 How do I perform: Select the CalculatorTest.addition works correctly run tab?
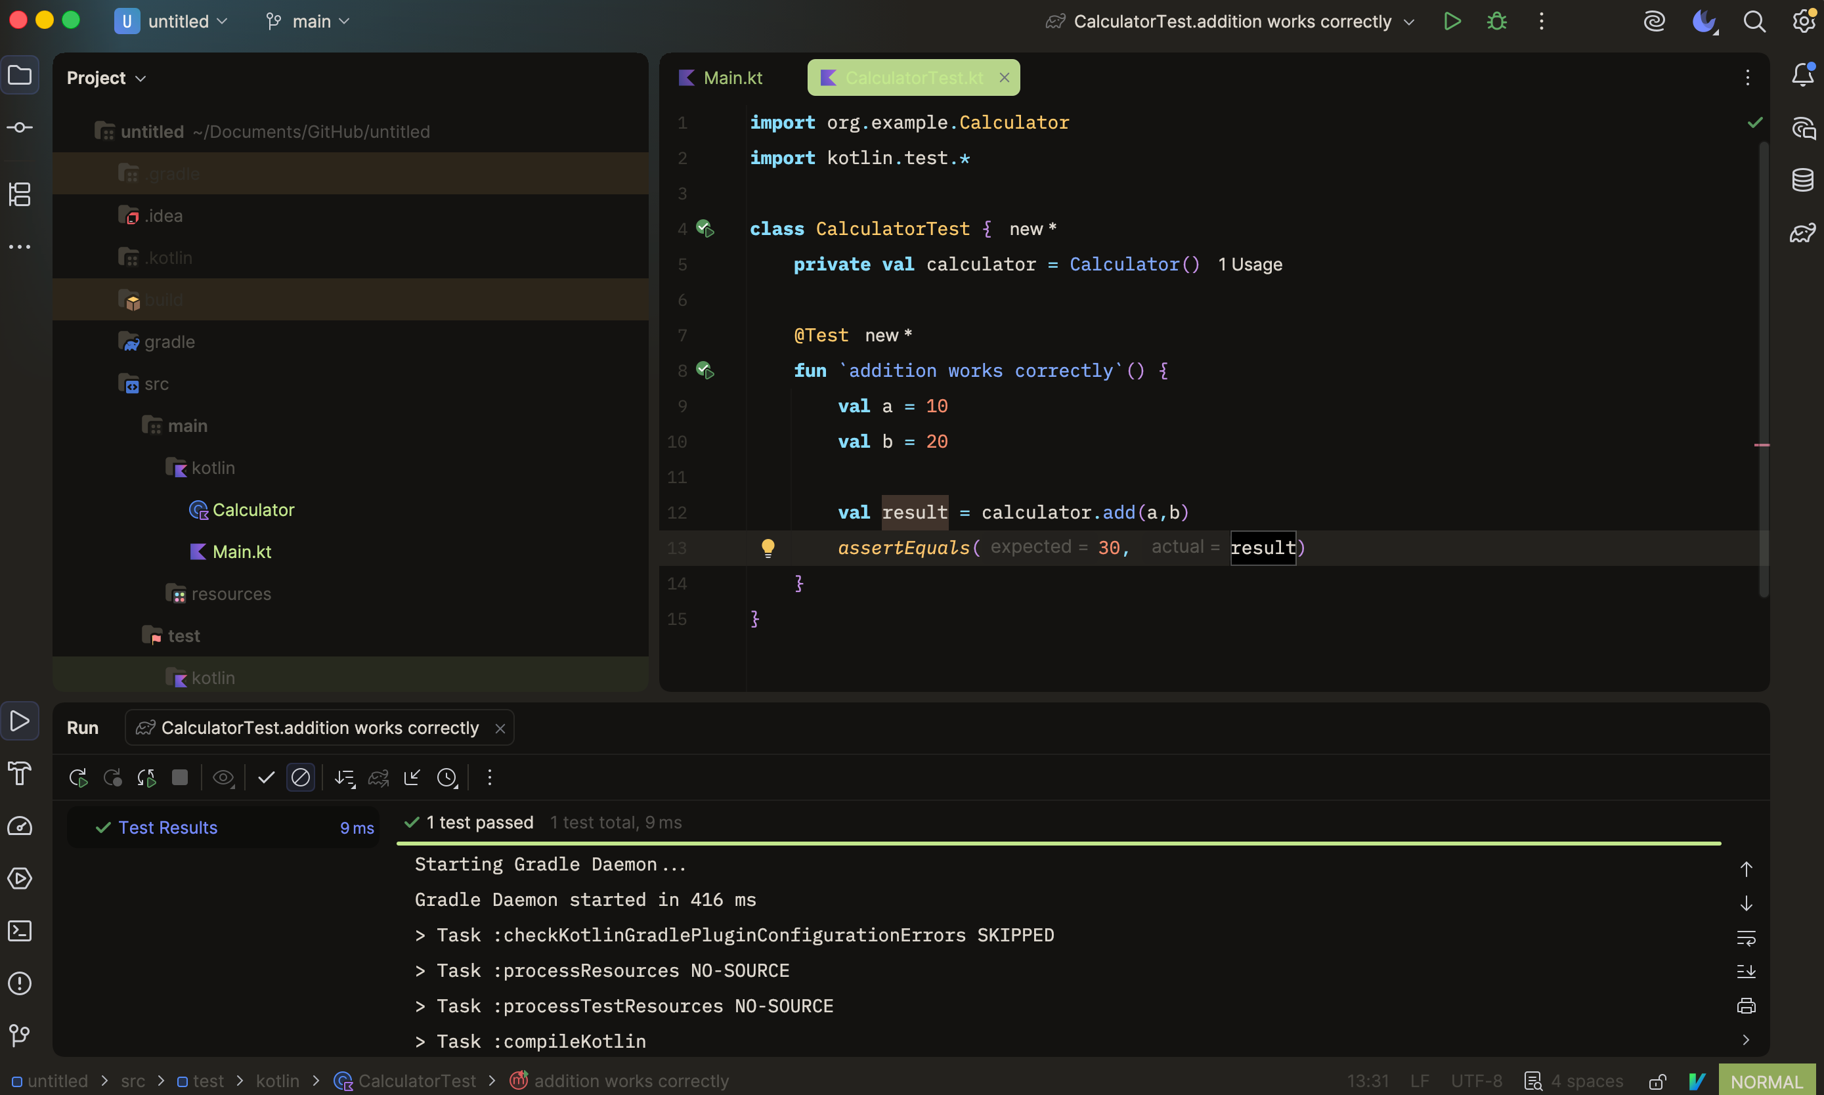[320, 728]
